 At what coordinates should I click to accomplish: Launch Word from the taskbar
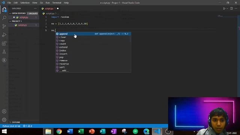pos(70,132)
